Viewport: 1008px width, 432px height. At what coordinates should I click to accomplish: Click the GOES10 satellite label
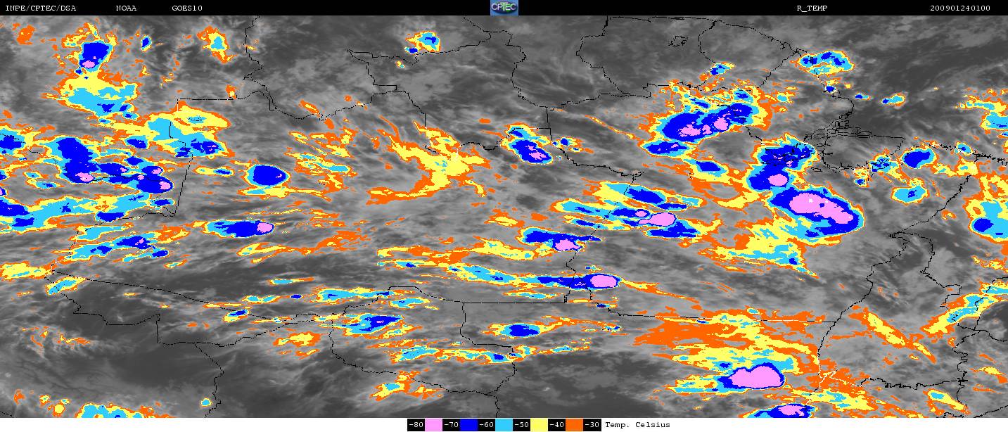pyautogui.click(x=187, y=8)
